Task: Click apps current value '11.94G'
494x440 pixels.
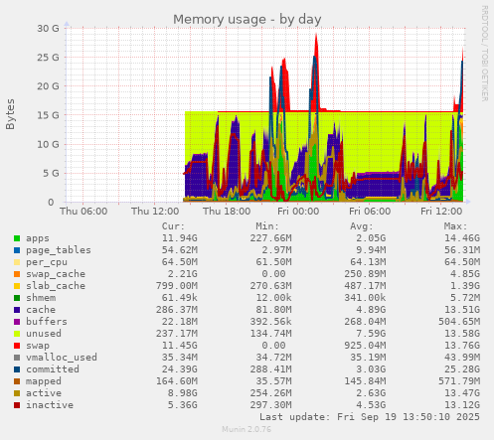Action: 179,238
